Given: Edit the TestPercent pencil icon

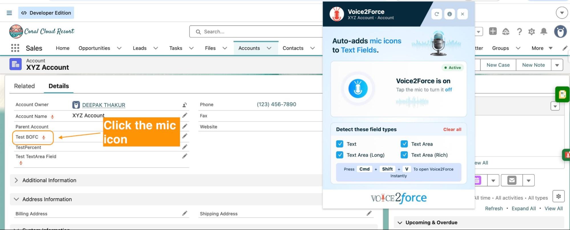Looking at the screenshot, I should pos(185,147).
